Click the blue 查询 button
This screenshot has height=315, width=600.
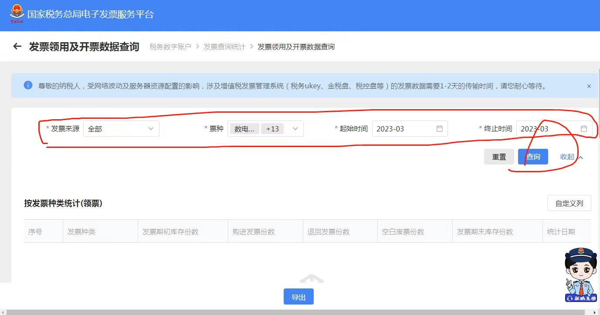tap(533, 157)
